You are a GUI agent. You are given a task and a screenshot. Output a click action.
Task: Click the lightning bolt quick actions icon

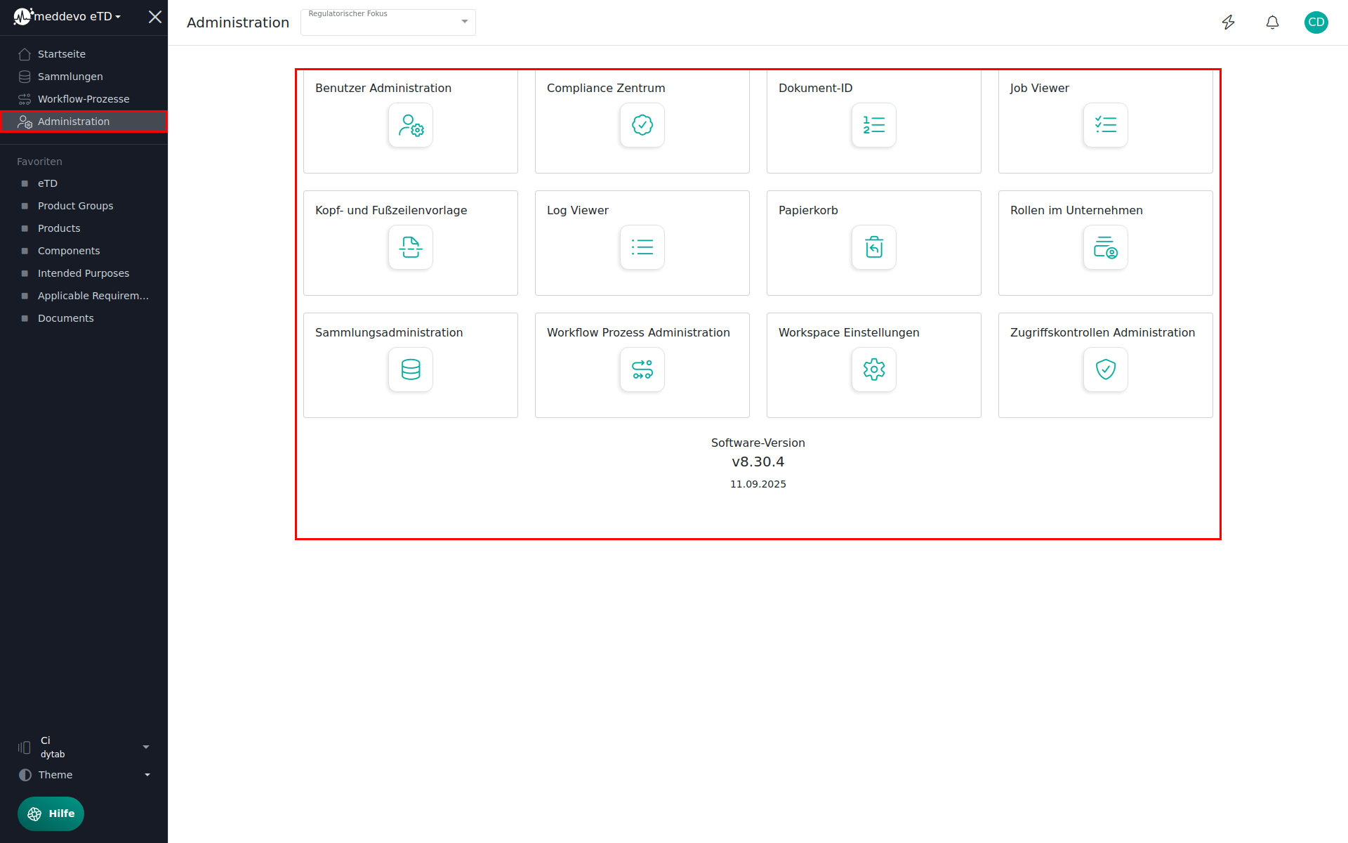(1229, 22)
